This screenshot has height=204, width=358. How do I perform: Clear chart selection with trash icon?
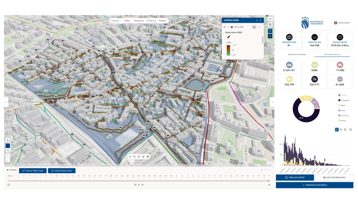tap(345, 130)
